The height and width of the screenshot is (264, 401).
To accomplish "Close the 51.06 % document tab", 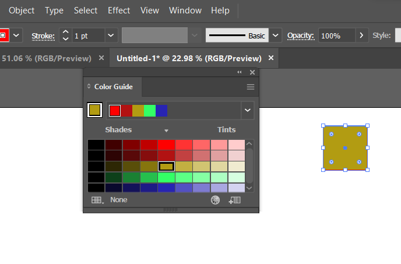I will tap(101, 58).
